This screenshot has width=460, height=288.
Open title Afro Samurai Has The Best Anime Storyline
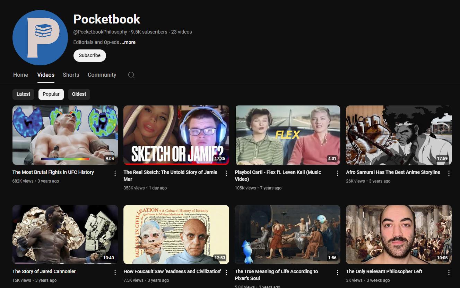click(x=393, y=172)
